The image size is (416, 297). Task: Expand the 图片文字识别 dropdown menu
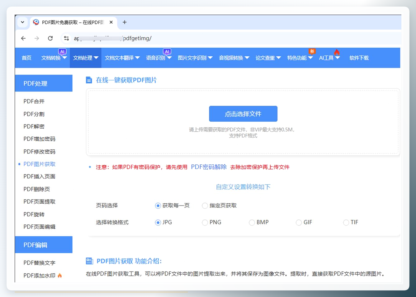click(195, 58)
